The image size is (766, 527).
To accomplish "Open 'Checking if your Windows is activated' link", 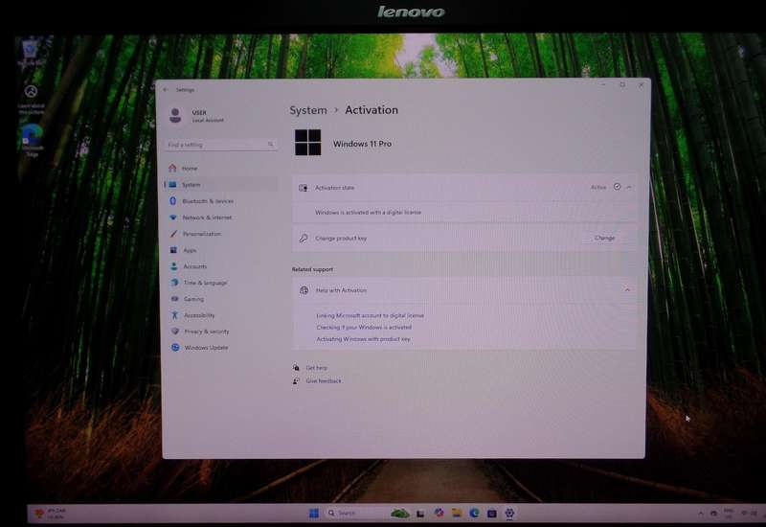I will point(364,327).
